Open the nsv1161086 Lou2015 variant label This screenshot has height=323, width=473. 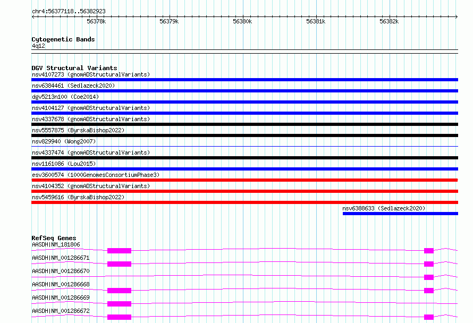64,164
